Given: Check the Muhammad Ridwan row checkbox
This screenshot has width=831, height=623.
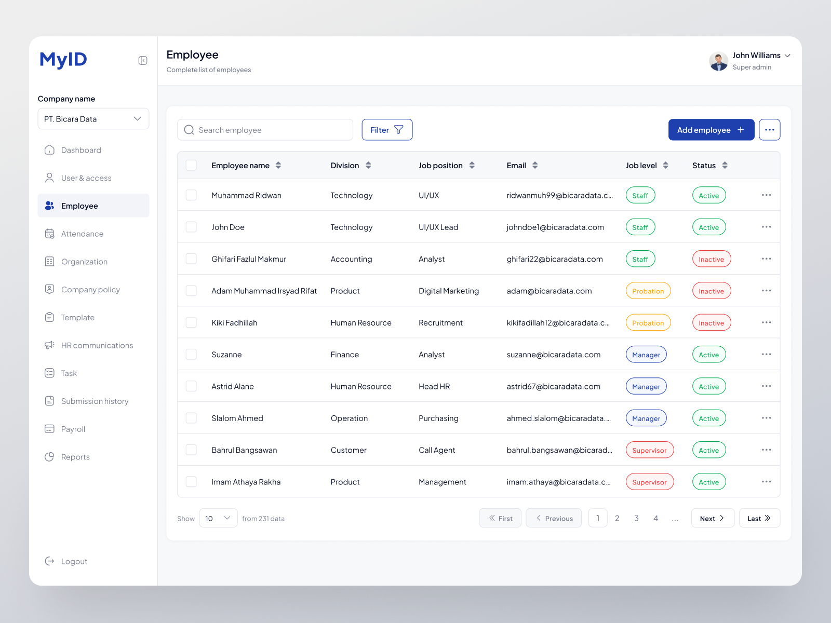Looking at the screenshot, I should [191, 195].
